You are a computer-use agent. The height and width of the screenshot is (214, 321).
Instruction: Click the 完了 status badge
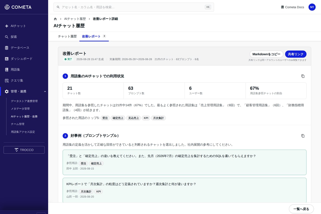[x=68, y=59]
